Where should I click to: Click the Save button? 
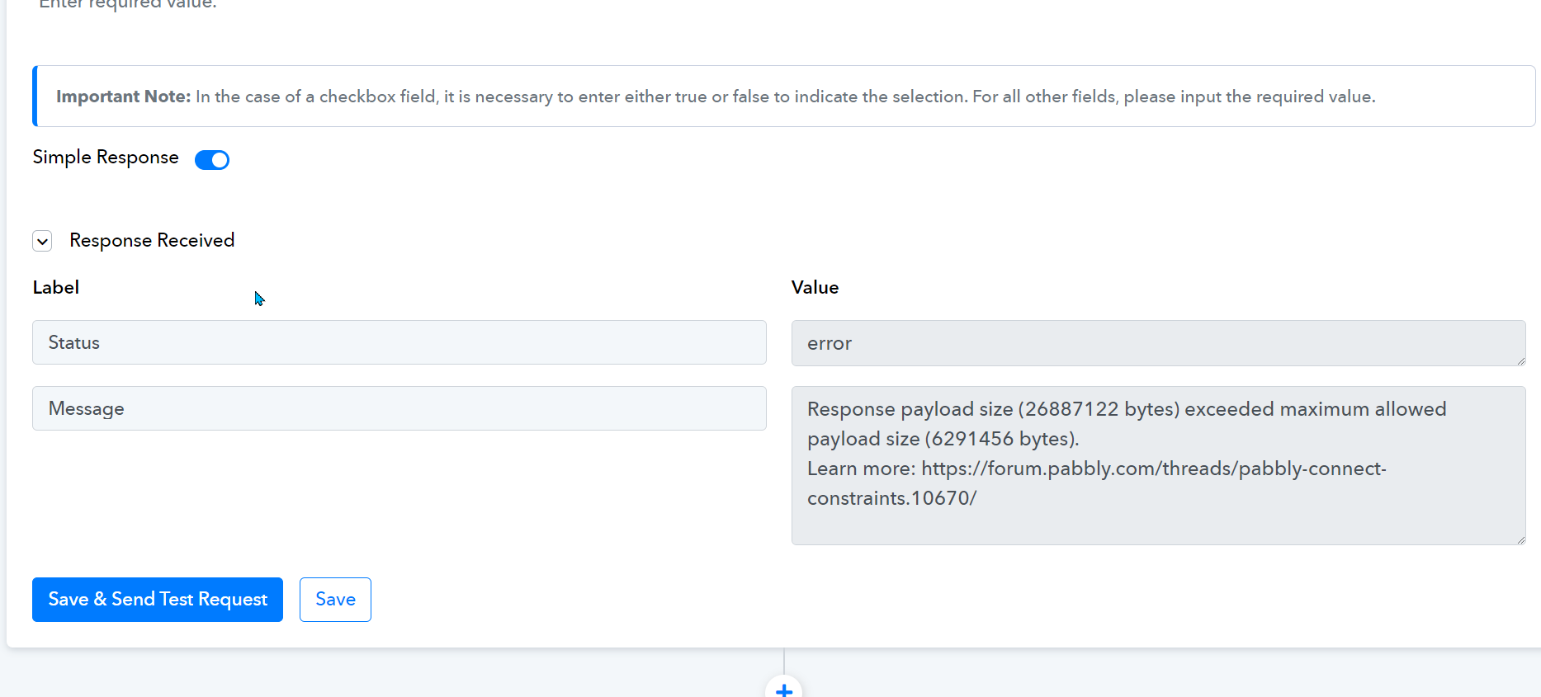click(x=335, y=600)
